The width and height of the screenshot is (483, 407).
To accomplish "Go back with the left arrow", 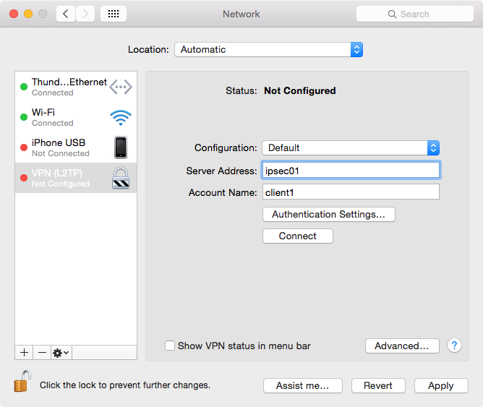I will coord(66,14).
